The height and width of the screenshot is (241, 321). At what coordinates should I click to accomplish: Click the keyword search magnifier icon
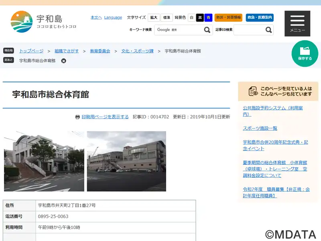[x=207, y=30]
